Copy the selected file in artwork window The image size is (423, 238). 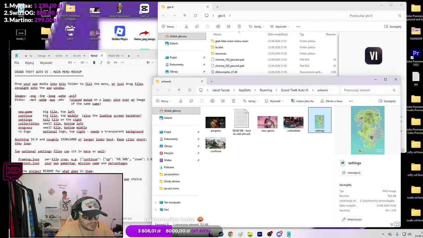coord(191,101)
